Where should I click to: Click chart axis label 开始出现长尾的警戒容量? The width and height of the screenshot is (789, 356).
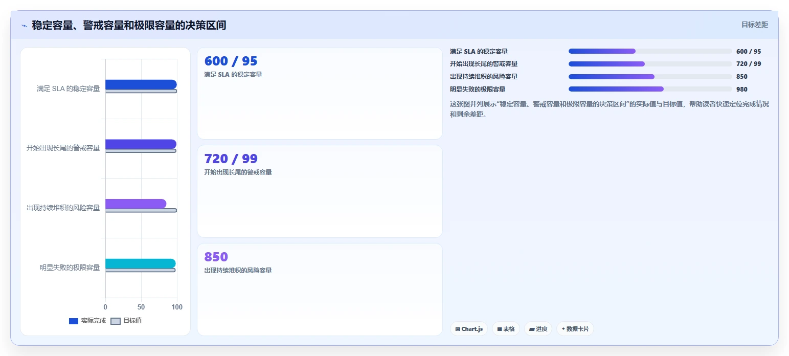(63, 148)
